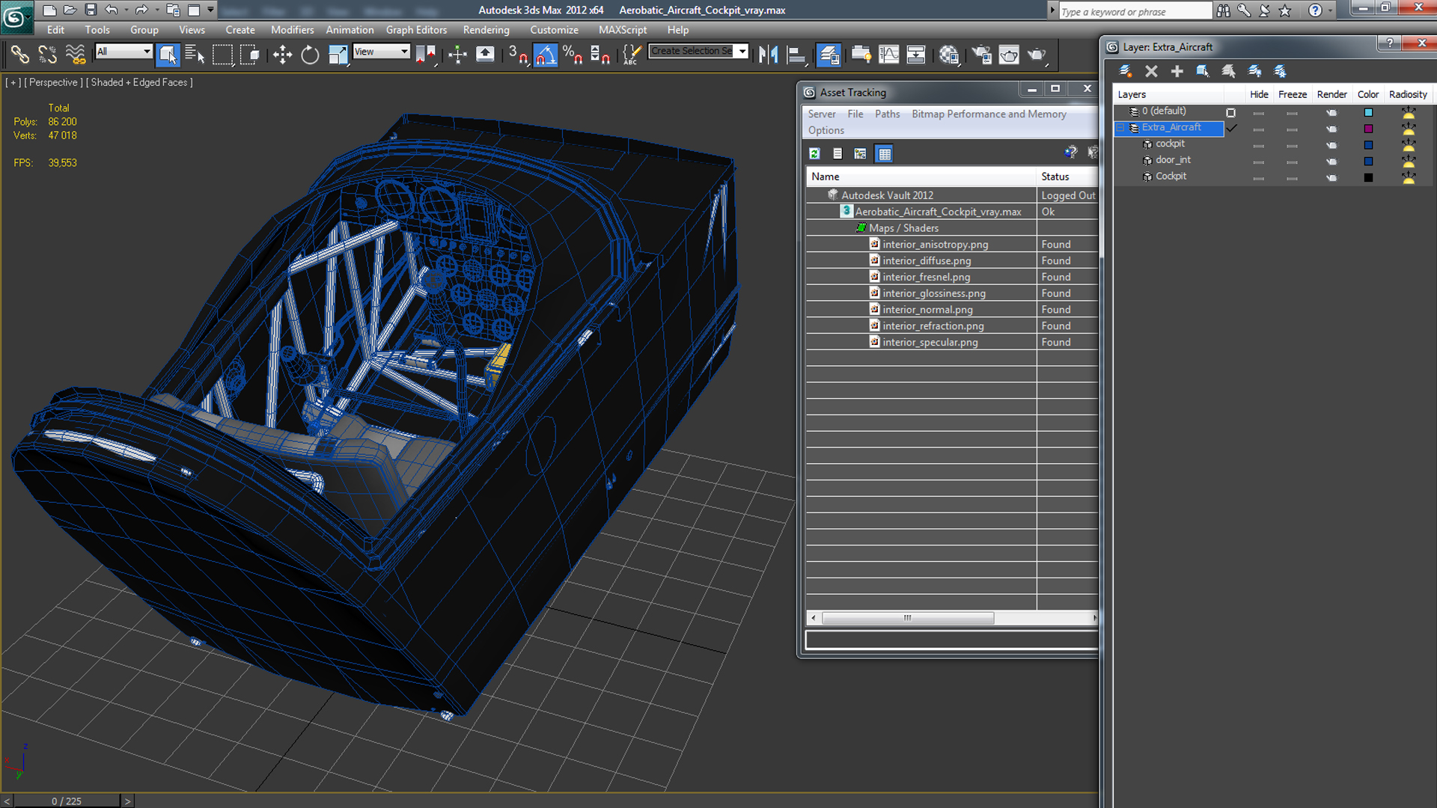Toggle Window/Crossing selection mode

[250, 55]
